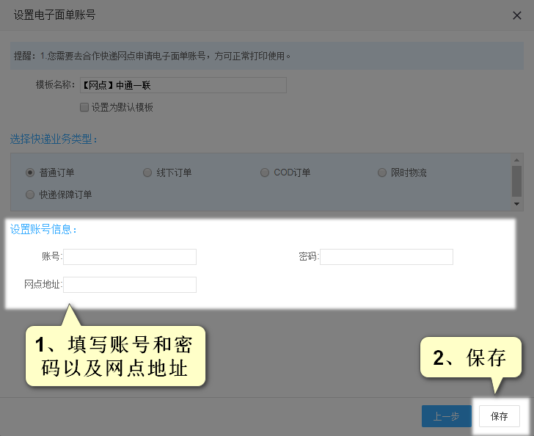Viewport: 534px width, 436px height.
Task: Focus the 账号 input field
Action: coord(130,257)
